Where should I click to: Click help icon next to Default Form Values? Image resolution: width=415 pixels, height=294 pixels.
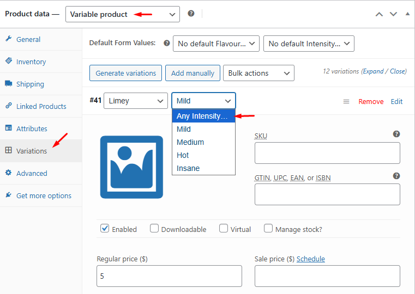pos(166,43)
